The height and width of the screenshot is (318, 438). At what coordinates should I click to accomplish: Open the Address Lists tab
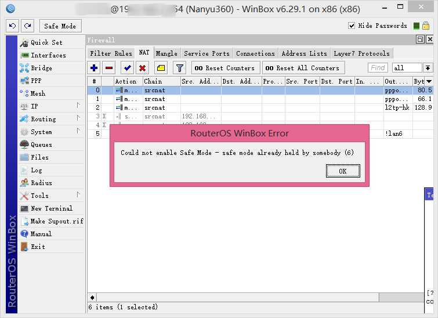click(x=304, y=53)
